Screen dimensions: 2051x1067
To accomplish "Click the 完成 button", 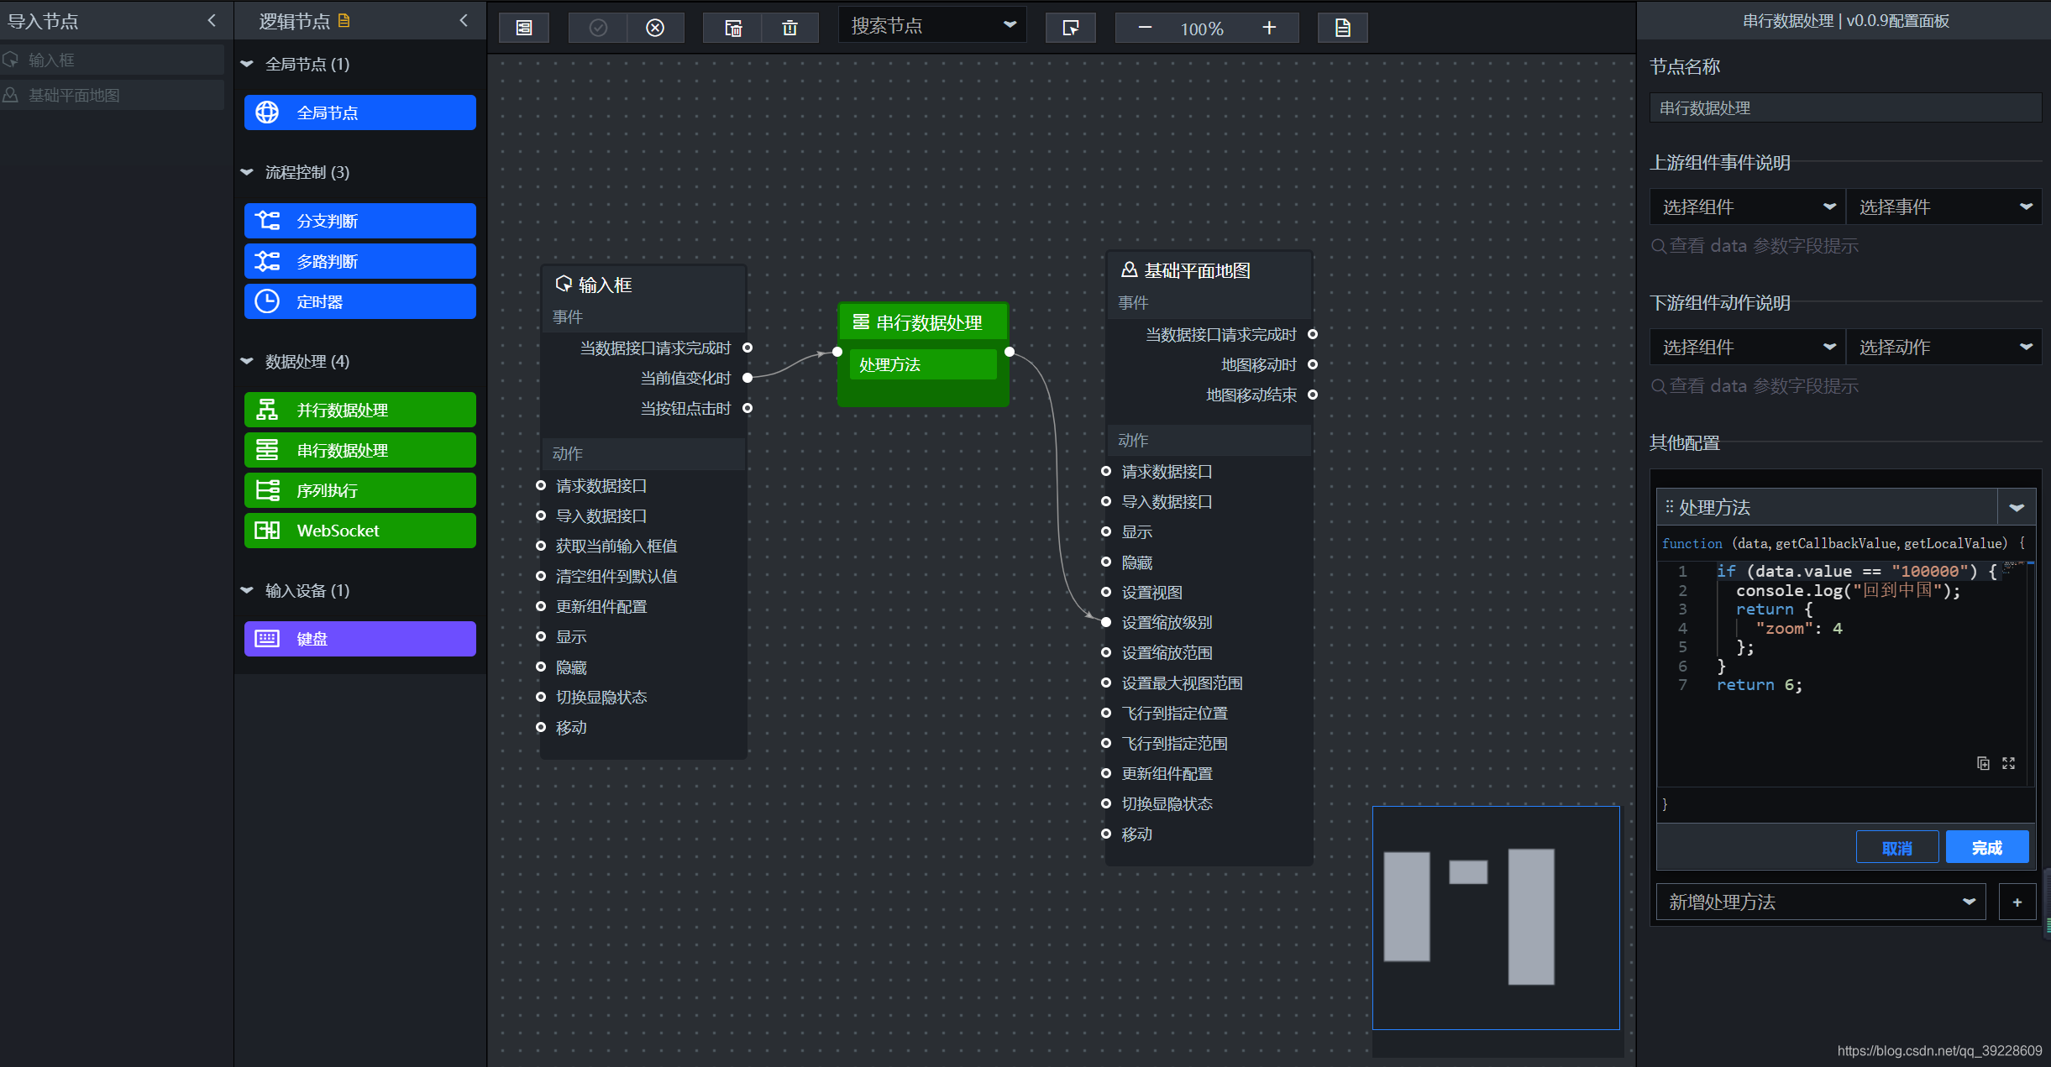I will 1986,847.
